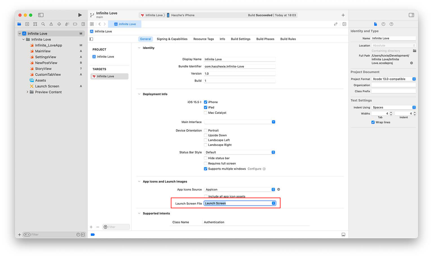
Task: Select Haozhe's iPhone run destination
Action: tap(181, 15)
